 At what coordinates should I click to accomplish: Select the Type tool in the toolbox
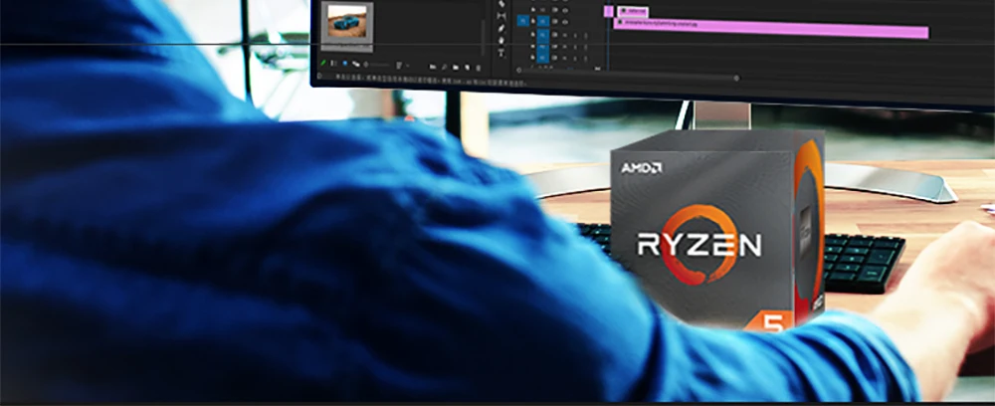pyautogui.click(x=501, y=53)
